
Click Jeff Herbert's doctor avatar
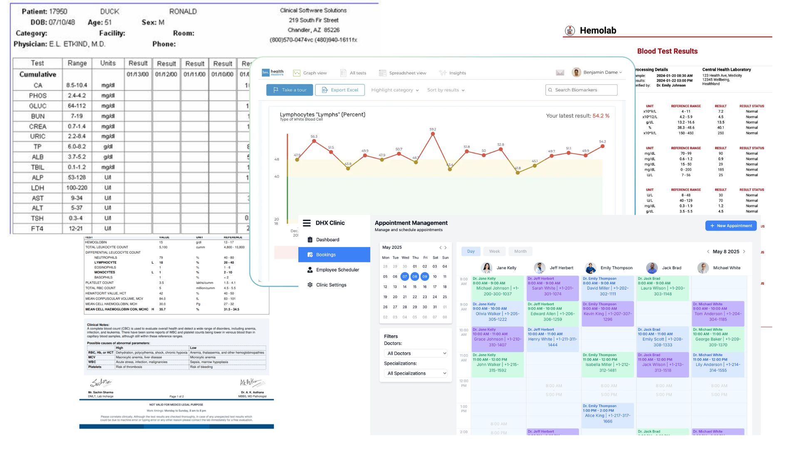540,268
